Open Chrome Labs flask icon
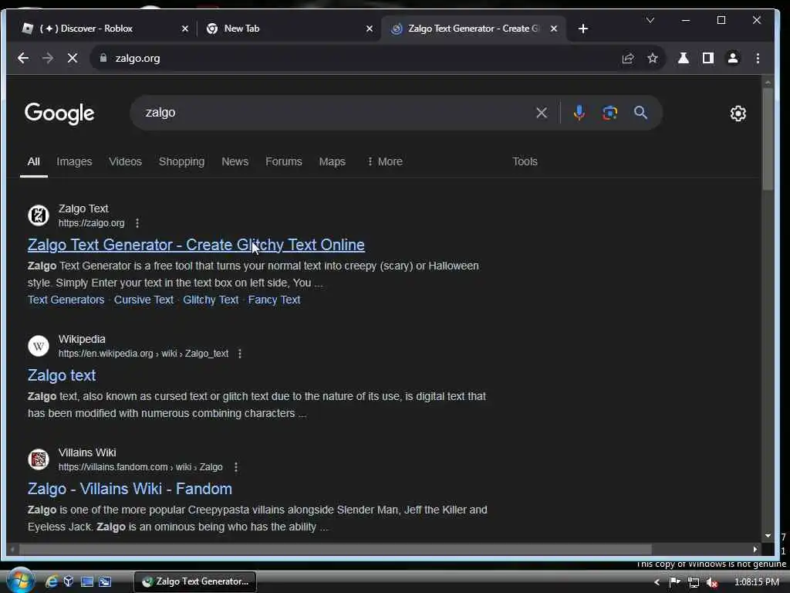 [684, 58]
